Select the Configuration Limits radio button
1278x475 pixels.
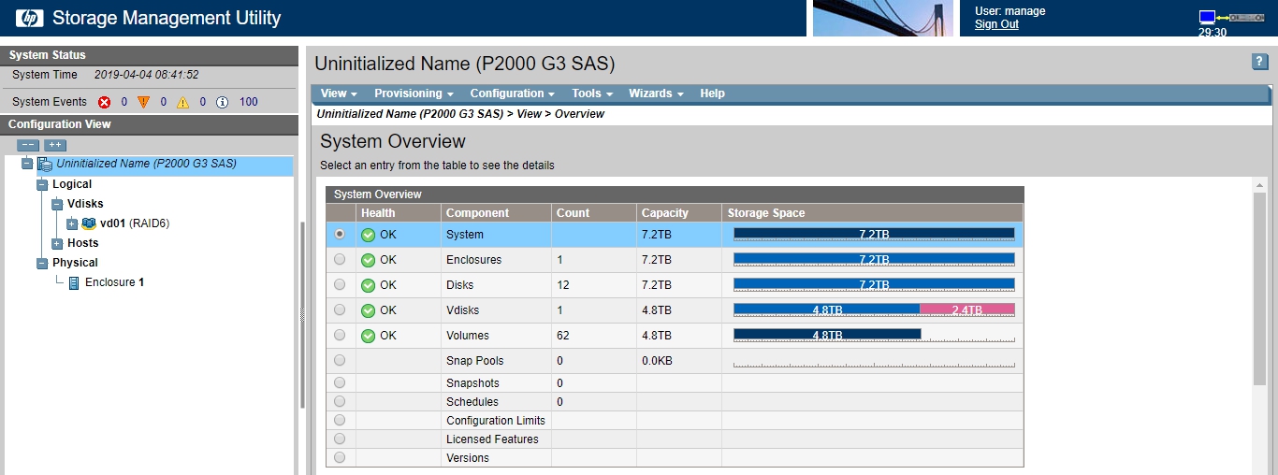click(x=339, y=420)
